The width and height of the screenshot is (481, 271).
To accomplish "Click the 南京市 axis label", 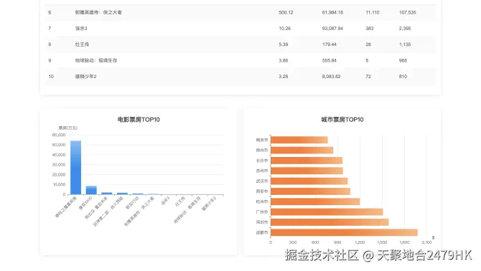I will pyautogui.click(x=262, y=140).
